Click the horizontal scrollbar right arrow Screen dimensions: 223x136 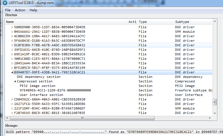[210, 118]
